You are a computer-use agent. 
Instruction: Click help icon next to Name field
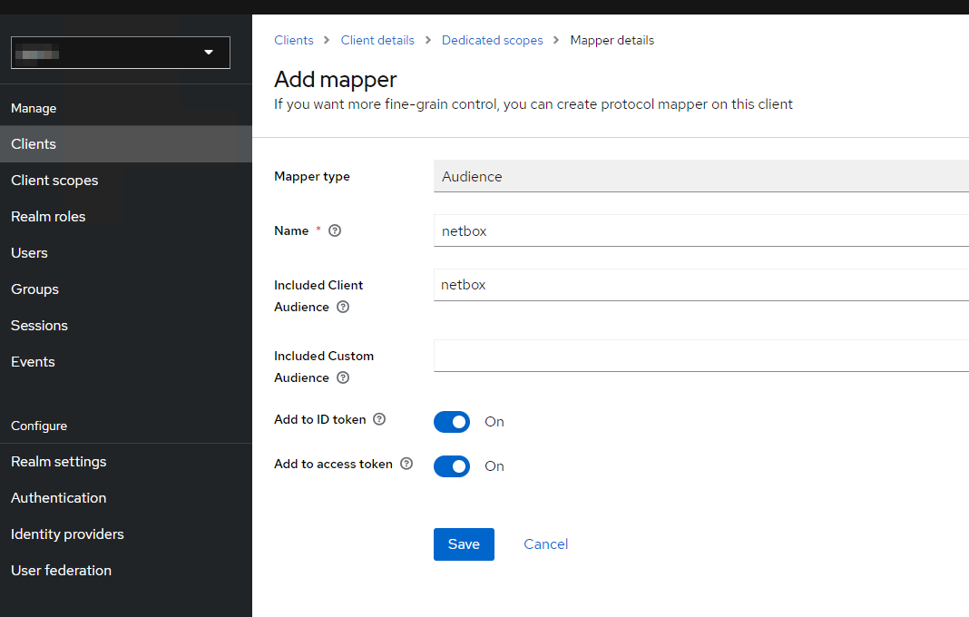(335, 230)
